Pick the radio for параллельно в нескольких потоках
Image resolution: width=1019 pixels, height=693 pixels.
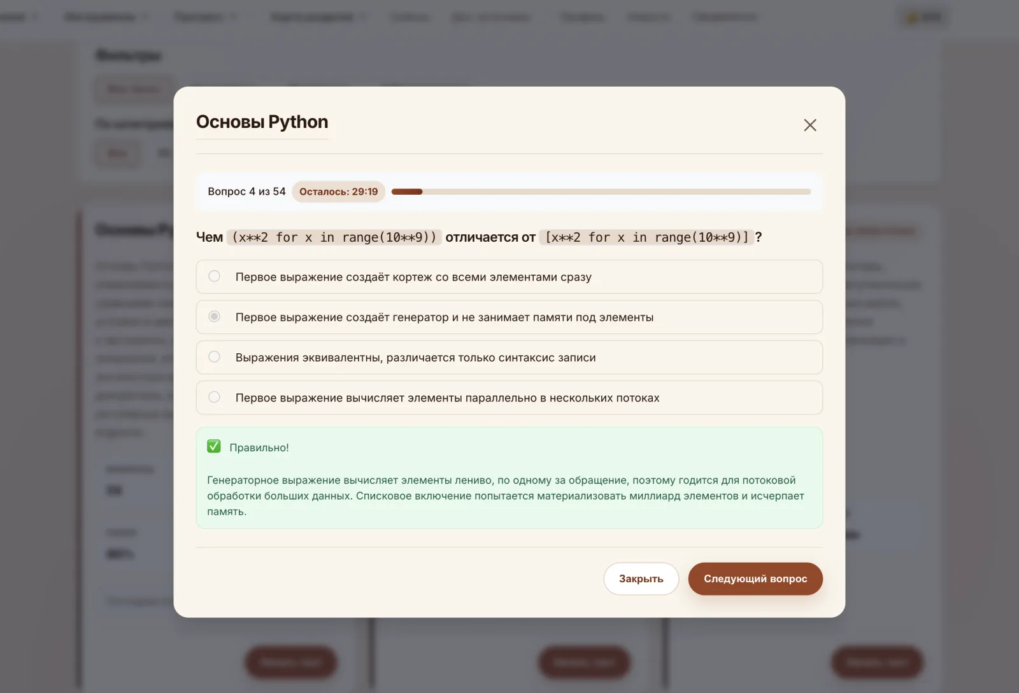[214, 397]
